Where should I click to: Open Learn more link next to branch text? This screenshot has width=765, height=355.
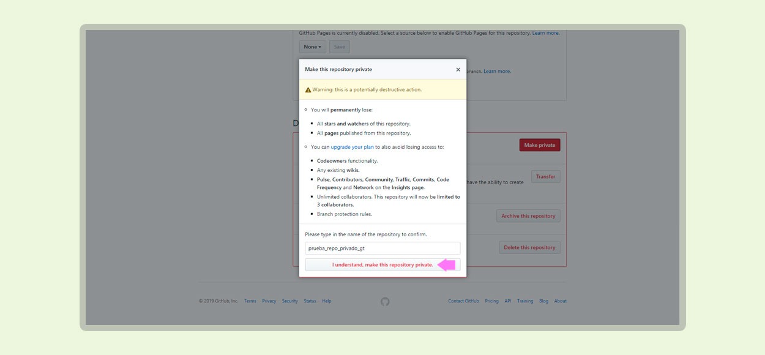click(496, 72)
